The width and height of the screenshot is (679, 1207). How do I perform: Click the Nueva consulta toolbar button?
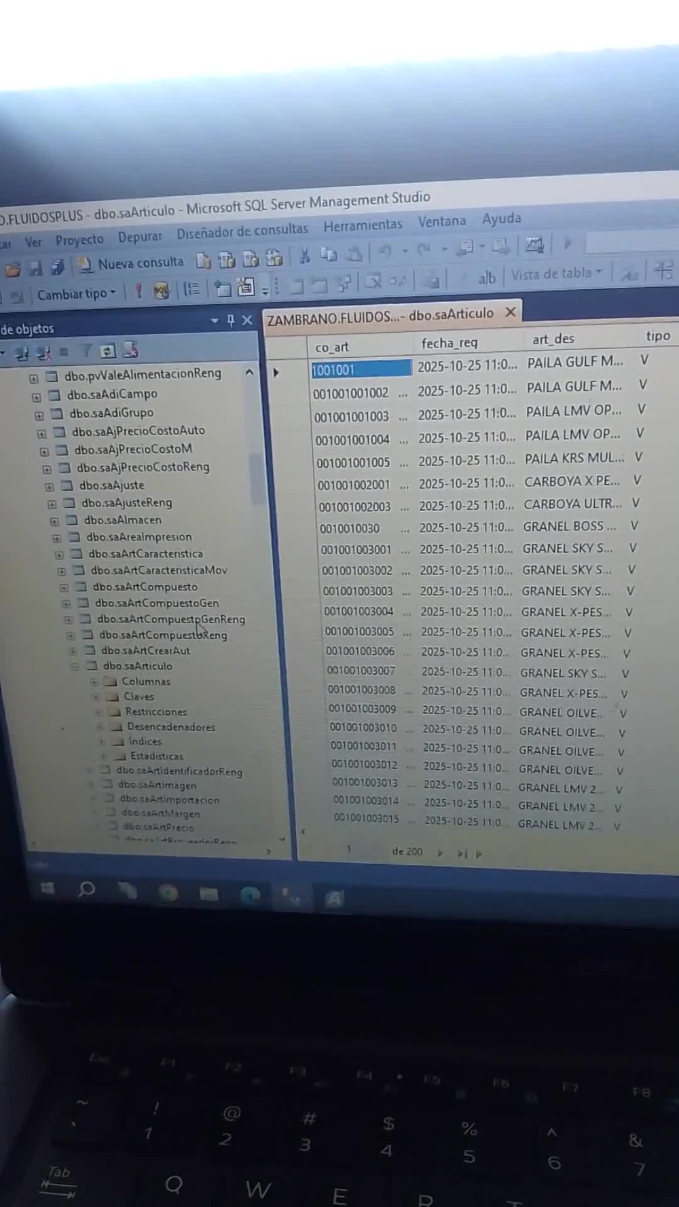(132, 264)
